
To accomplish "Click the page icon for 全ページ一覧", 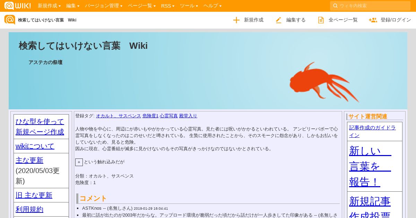I will pos(321,20).
